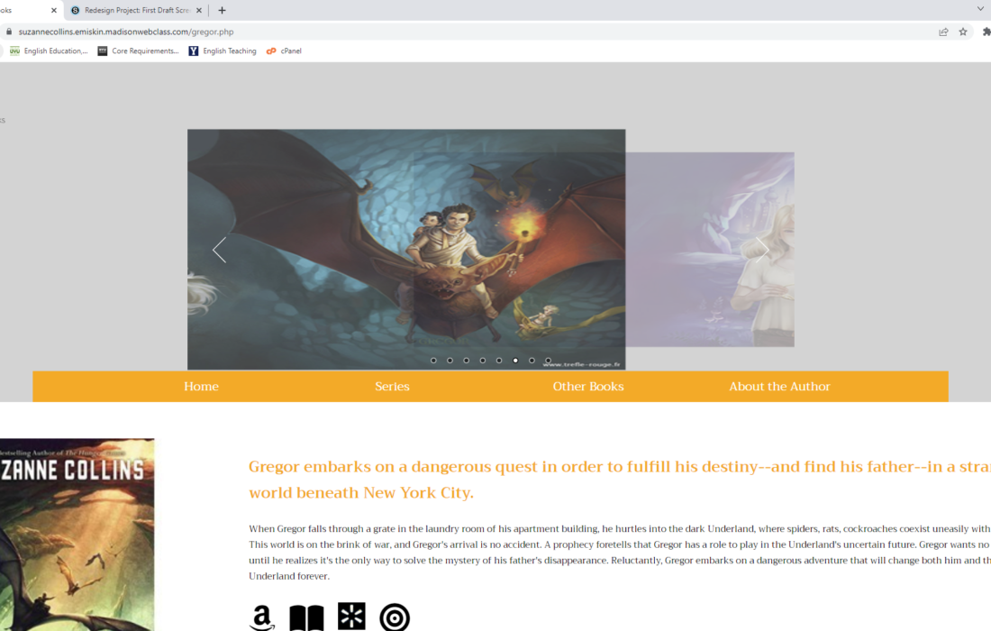Select the eighth carousel dot
This screenshot has height=631, width=991.
[x=549, y=361]
